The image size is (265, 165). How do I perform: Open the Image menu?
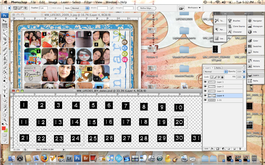pos(53,2)
